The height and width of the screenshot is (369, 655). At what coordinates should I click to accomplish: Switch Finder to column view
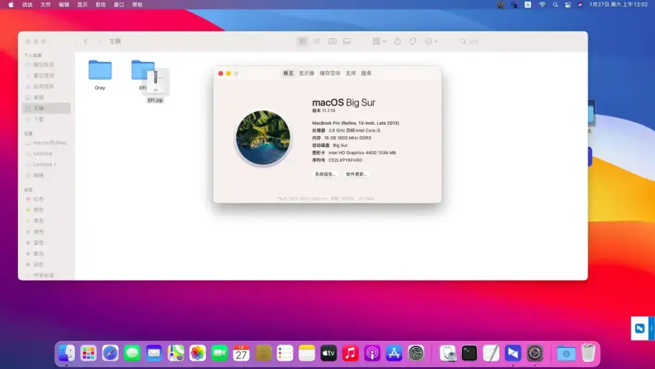pyautogui.click(x=332, y=42)
